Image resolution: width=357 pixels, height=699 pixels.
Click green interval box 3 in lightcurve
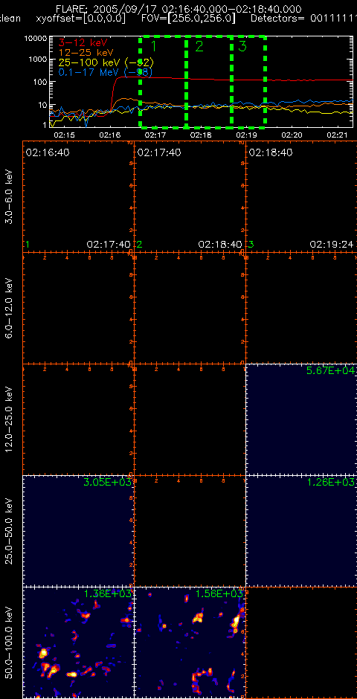[248, 81]
